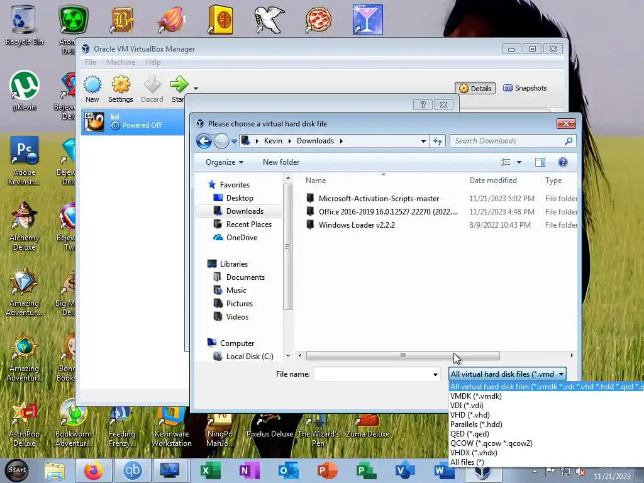Open Excel from the taskbar
644x483 pixels.
(x=211, y=470)
